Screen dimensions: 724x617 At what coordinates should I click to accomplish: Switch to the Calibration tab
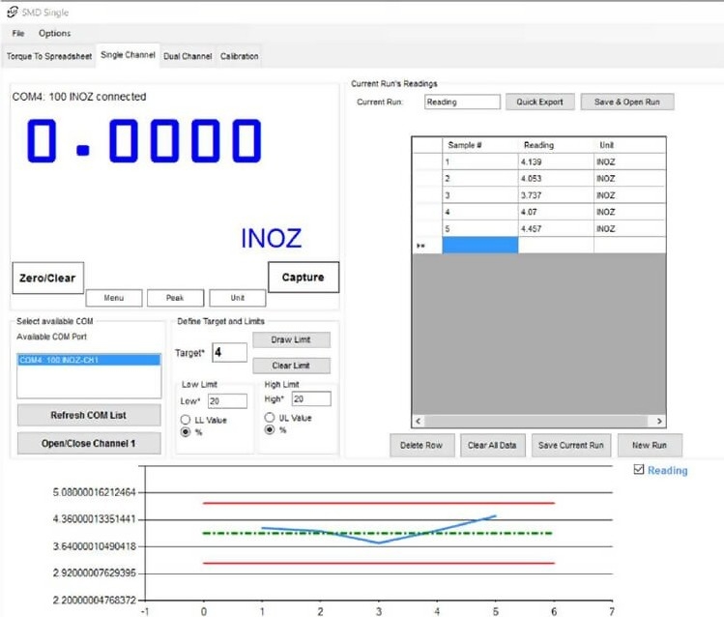coord(239,56)
